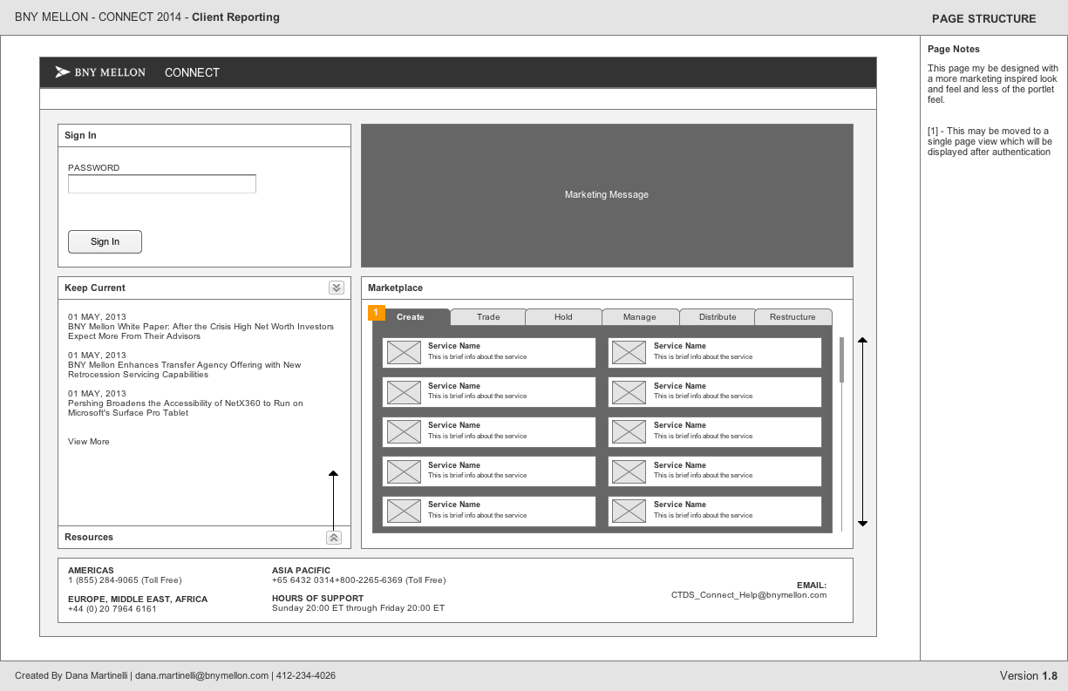Click the Marketplace scrollbar thumb
Viewport: 1068px width, 691px height.
(x=841, y=360)
